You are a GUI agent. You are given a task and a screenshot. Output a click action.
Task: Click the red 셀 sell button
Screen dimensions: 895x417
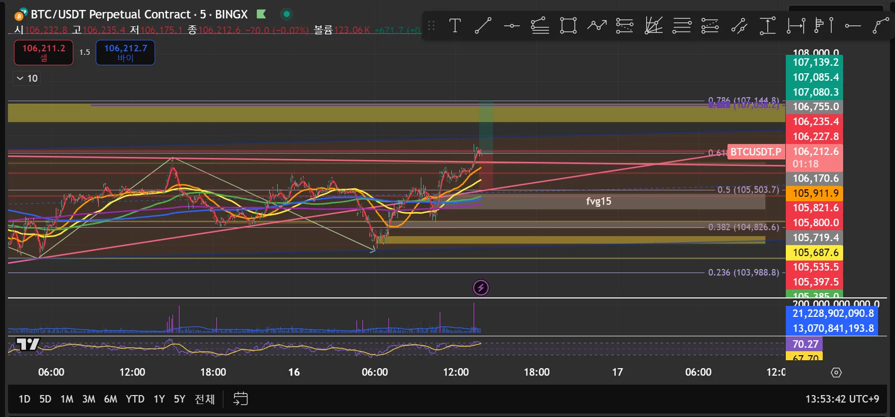[44, 53]
